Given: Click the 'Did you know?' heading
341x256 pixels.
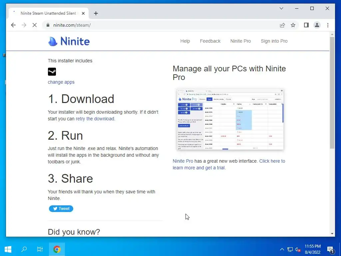Looking at the screenshot, I should pos(74,232).
